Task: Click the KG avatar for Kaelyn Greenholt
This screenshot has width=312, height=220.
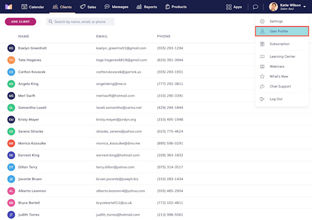Action: (x=11, y=48)
